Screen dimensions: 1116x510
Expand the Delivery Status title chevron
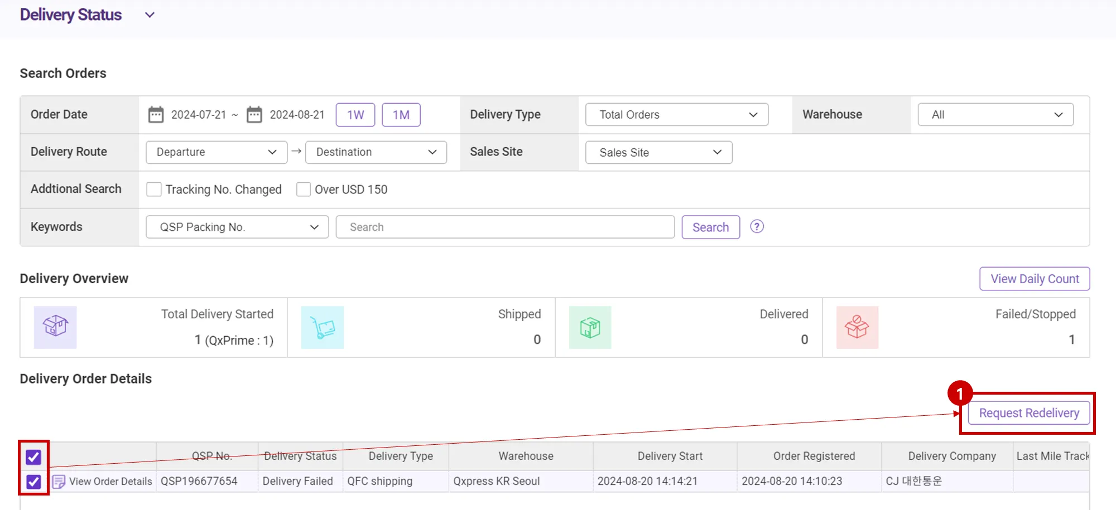click(x=150, y=15)
